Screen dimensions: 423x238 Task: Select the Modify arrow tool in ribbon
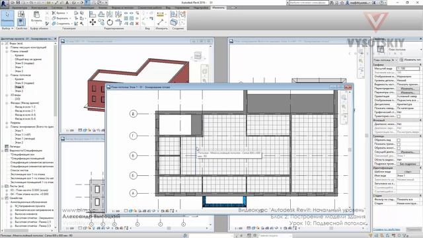pyautogui.click(x=7, y=18)
